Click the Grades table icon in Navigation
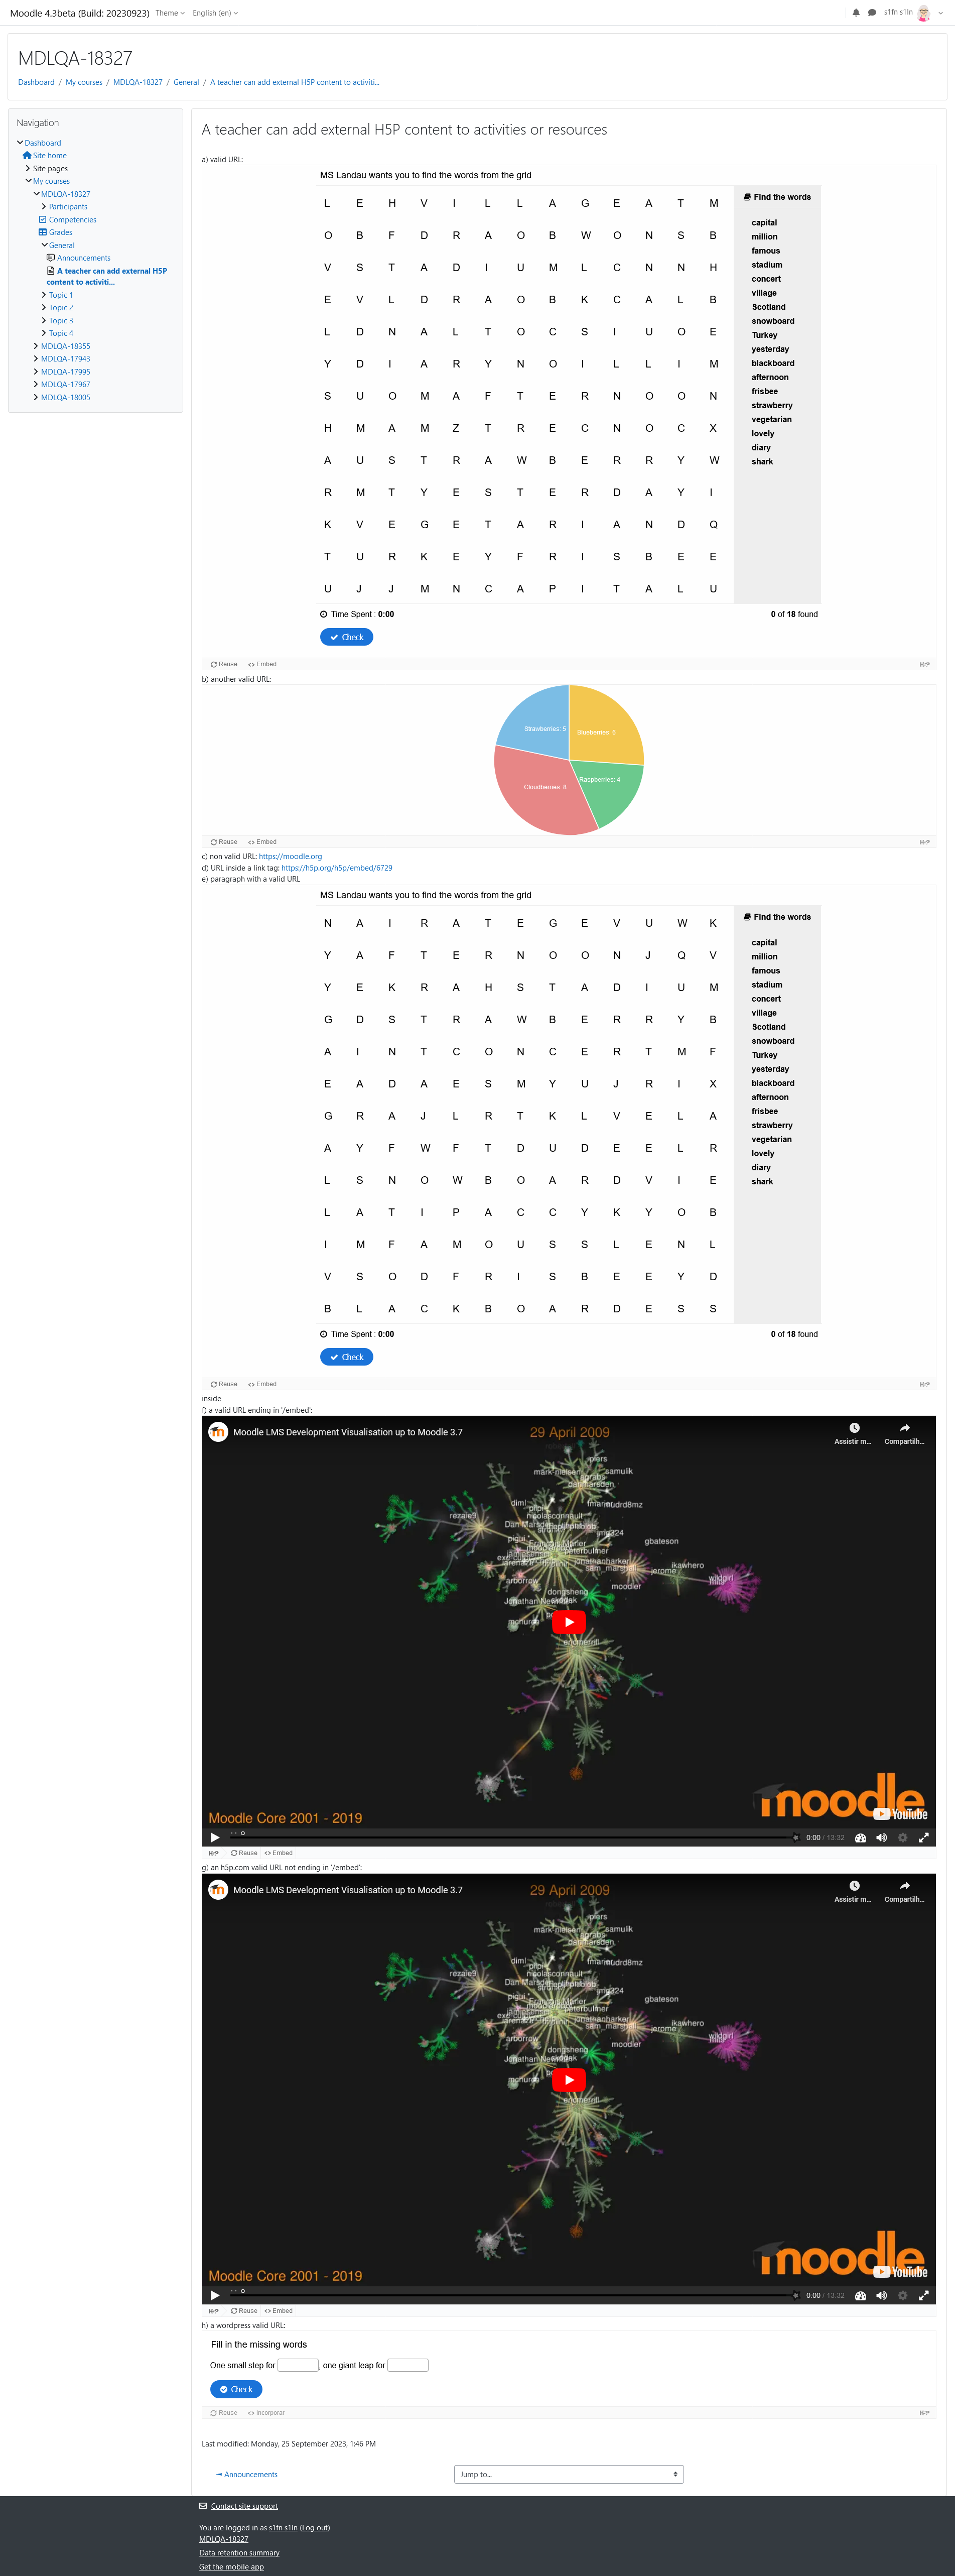This screenshot has height=2576, width=955. [x=43, y=232]
